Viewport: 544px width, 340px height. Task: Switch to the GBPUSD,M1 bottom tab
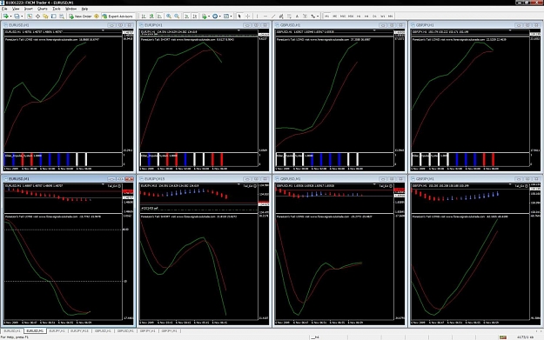(125, 331)
